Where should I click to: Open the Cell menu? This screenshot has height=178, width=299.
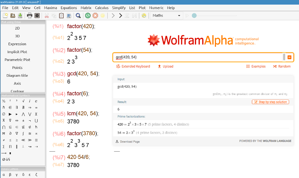(x=37, y=8)
